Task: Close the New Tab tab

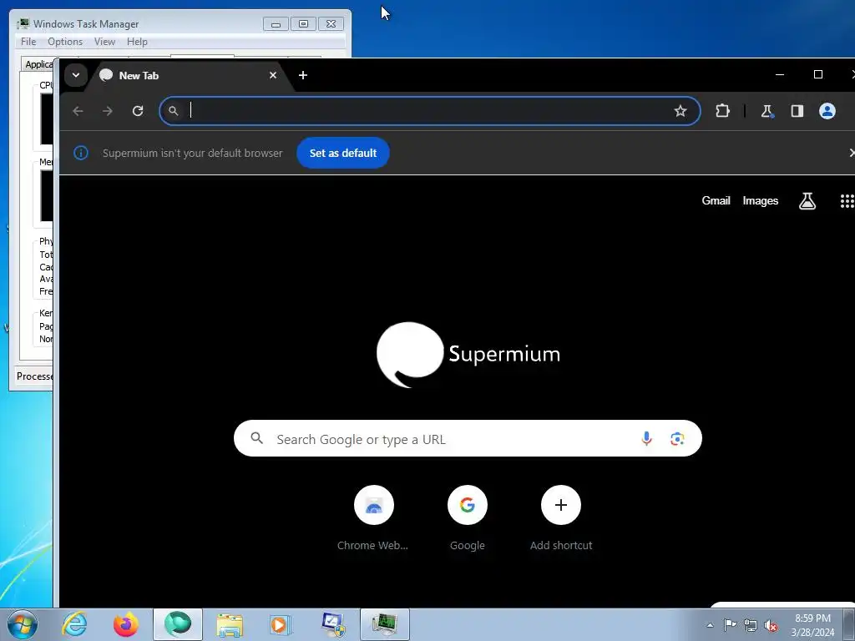Action: coord(273,75)
